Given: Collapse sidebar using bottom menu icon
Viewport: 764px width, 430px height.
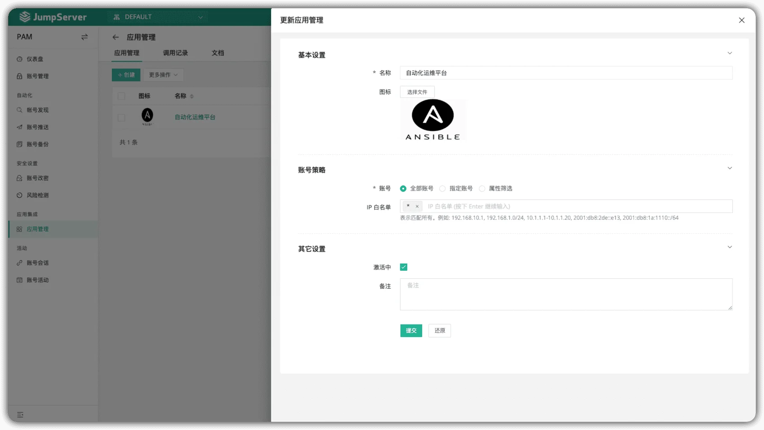Looking at the screenshot, I should coord(20,415).
